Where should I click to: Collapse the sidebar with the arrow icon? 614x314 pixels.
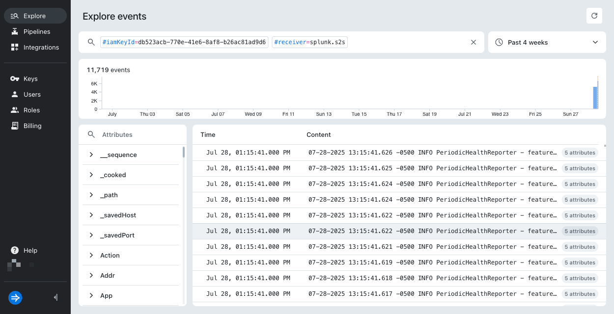tap(56, 297)
